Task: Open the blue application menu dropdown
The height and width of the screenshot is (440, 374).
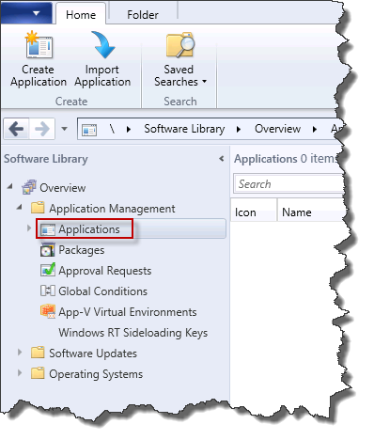Action: [26, 12]
